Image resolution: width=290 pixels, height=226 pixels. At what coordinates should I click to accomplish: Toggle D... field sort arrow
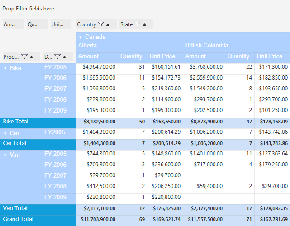point(64,57)
